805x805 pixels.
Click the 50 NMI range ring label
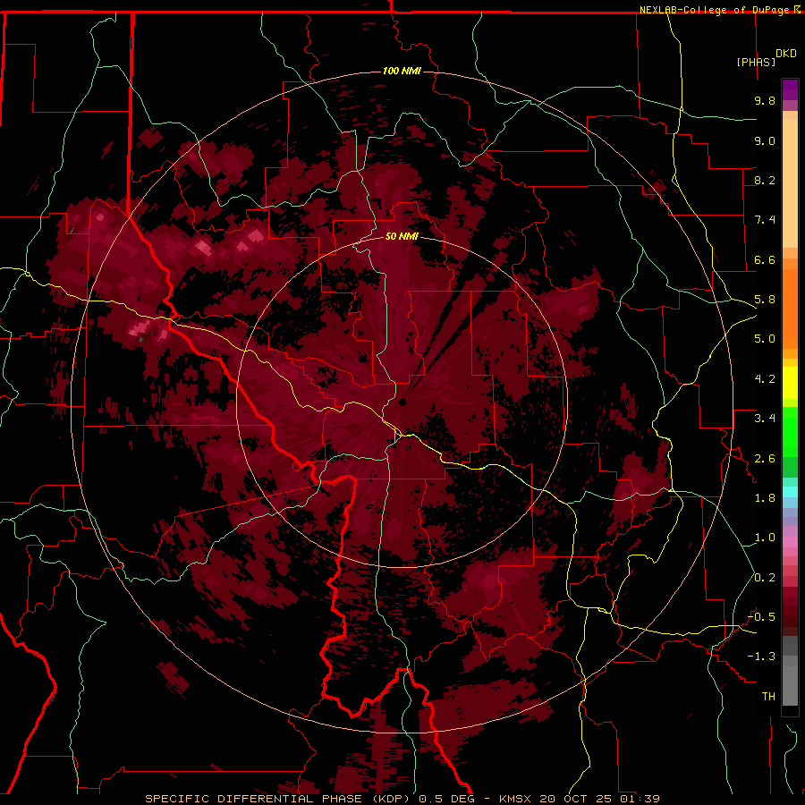tap(402, 236)
